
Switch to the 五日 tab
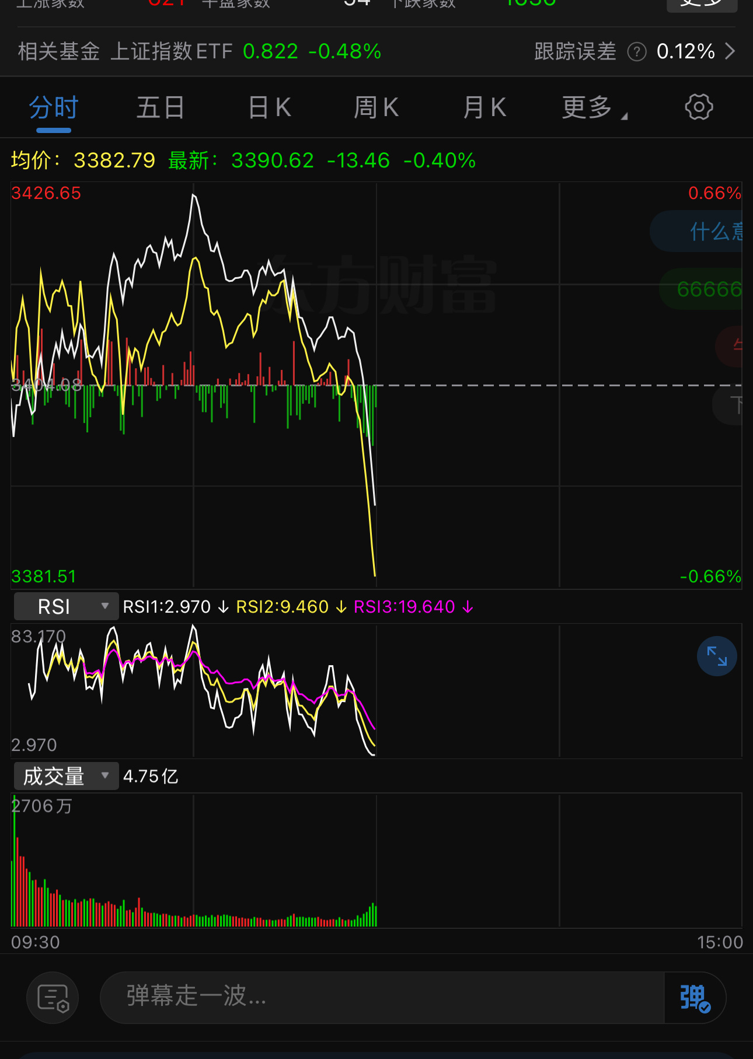[161, 108]
